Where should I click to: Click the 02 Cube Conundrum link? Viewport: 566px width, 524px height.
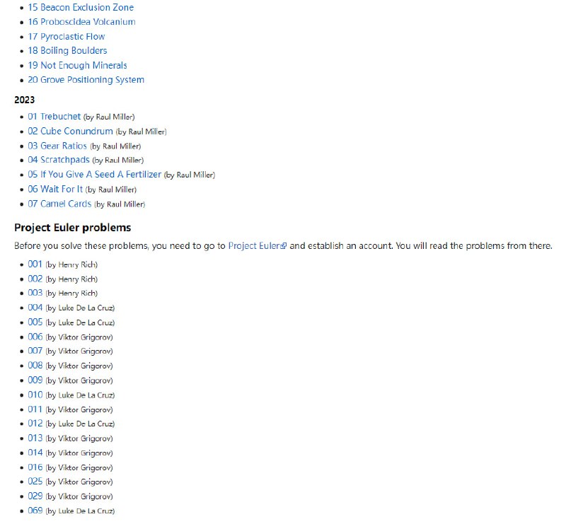pyautogui.click(x=70, y=131)
